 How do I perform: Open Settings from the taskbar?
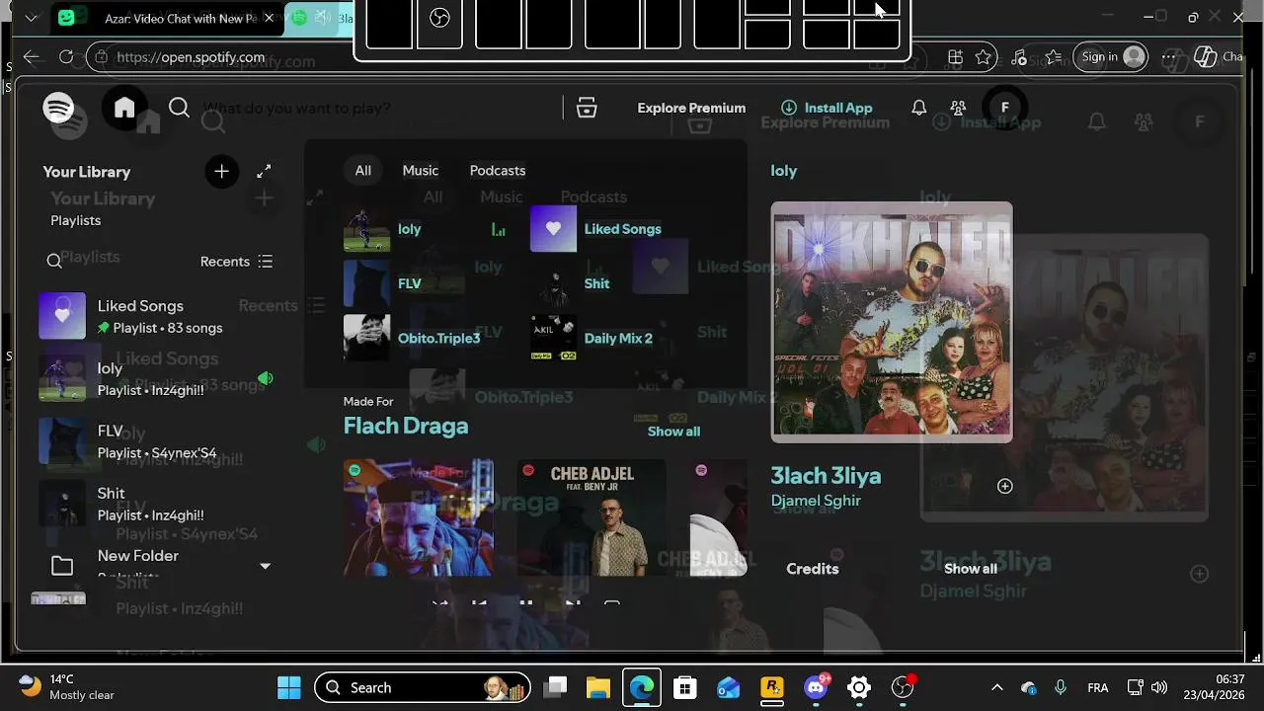(x=859, y=687)
